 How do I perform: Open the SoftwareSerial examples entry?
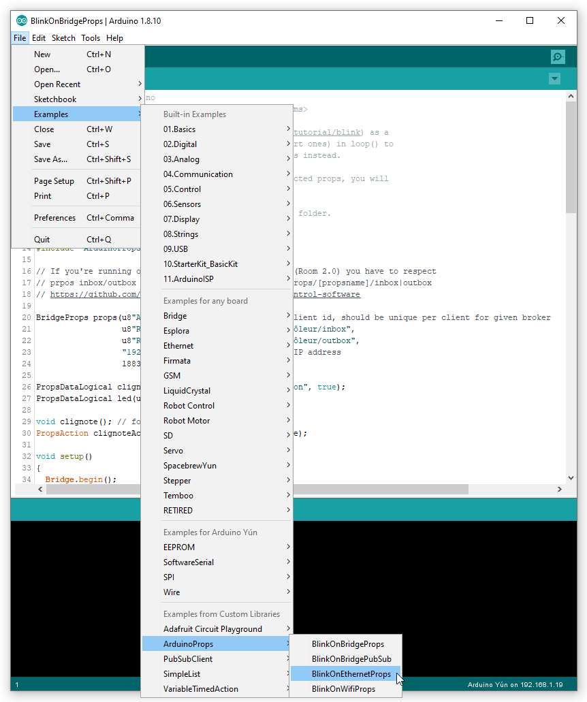point(217,562)
